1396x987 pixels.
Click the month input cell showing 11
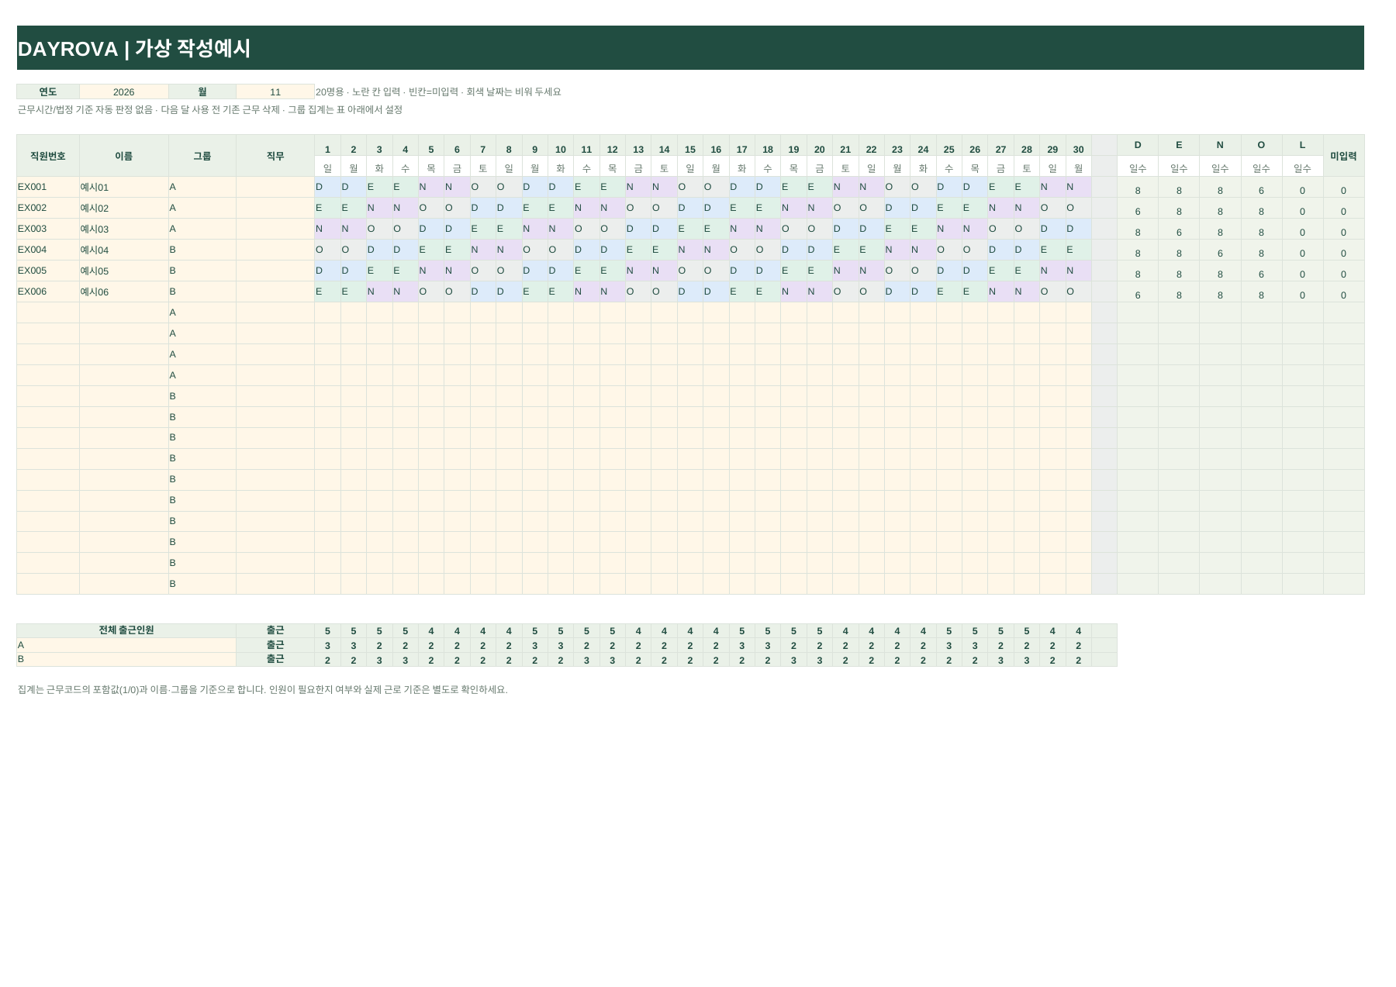275,91
